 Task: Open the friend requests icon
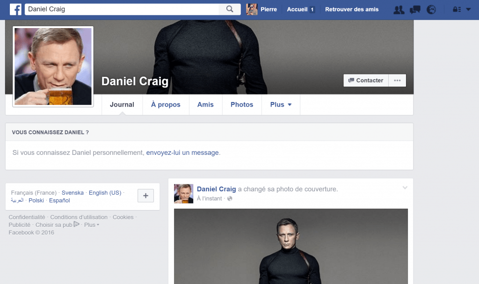point(399,10)
